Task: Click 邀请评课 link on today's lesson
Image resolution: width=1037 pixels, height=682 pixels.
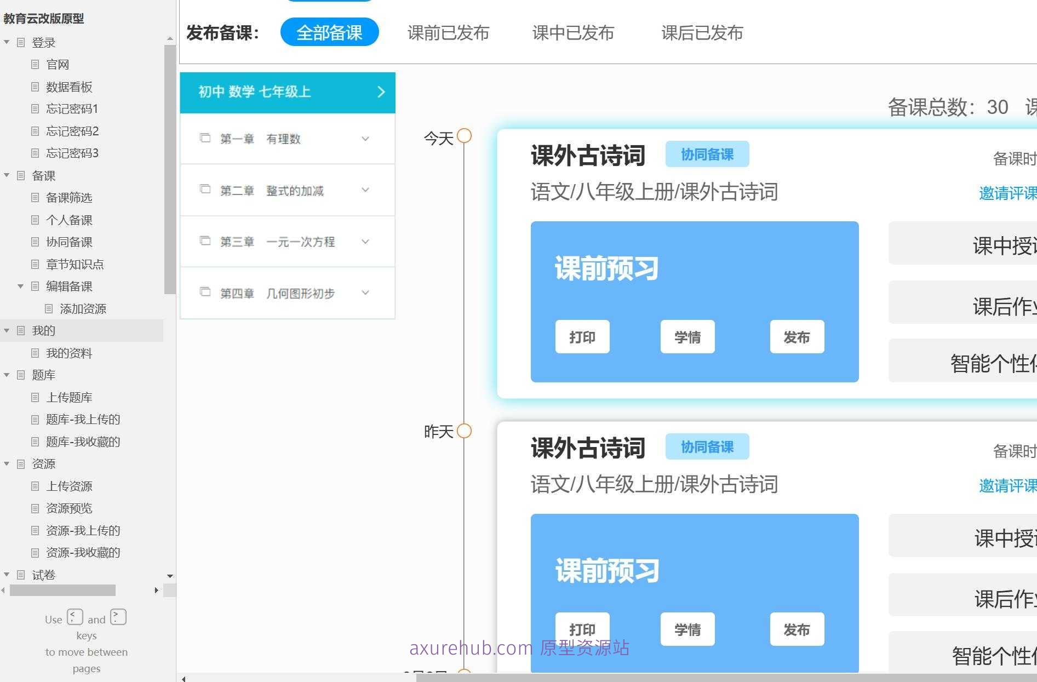Action: [x=1007, y=193]
